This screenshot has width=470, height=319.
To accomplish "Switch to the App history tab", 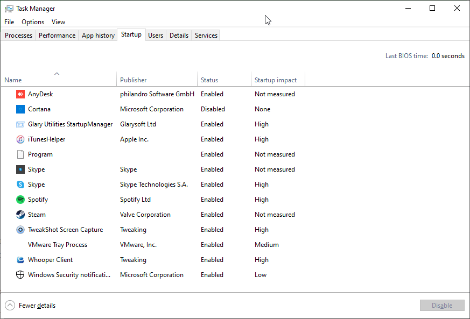I will pos(98,36).
